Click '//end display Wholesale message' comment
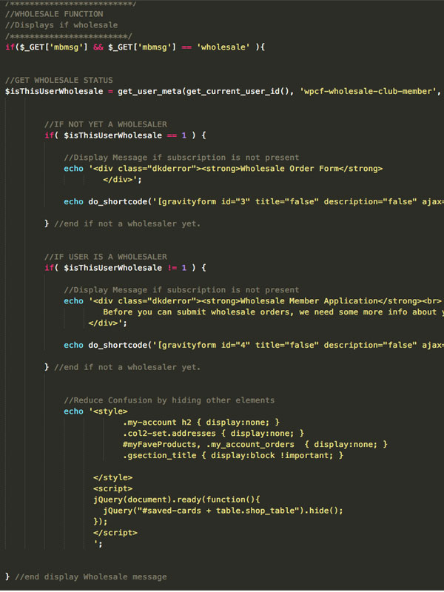Image resolution: width=444 pixels, height=592 pixels. [x=90, y=577]
